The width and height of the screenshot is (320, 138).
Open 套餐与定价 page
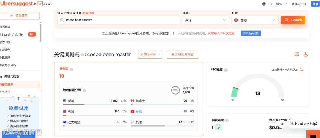point(299,4)
